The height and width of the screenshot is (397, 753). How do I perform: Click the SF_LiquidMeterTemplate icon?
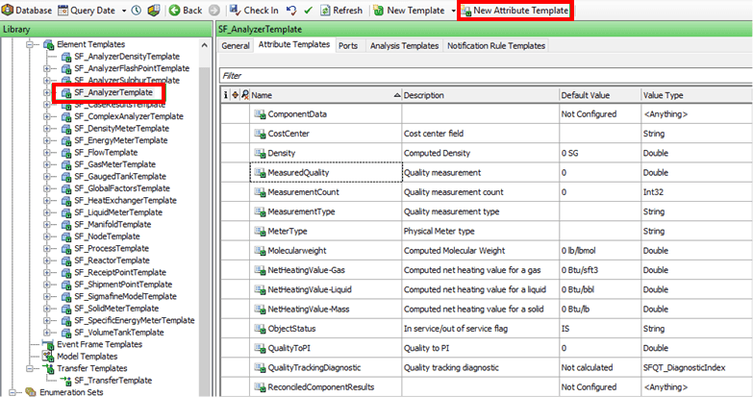(66, 212)
